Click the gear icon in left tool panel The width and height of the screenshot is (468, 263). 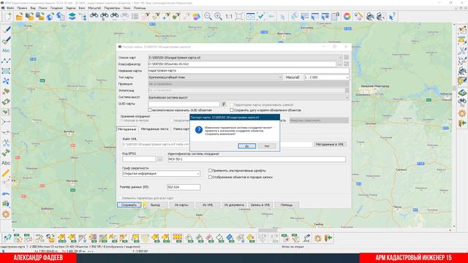coord(6,214)
